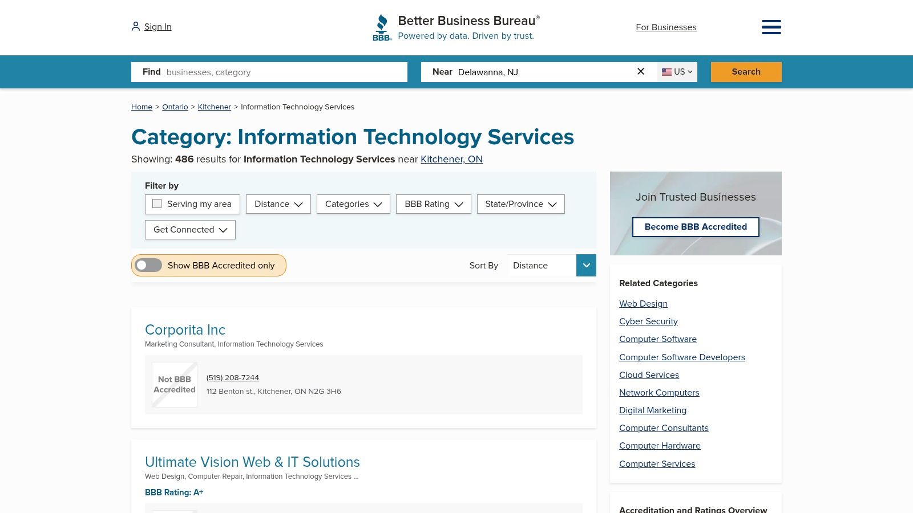Expand the Categories filter
This screenshot has width=913, height=513.
pyautogui.click(x=353, y=204)
